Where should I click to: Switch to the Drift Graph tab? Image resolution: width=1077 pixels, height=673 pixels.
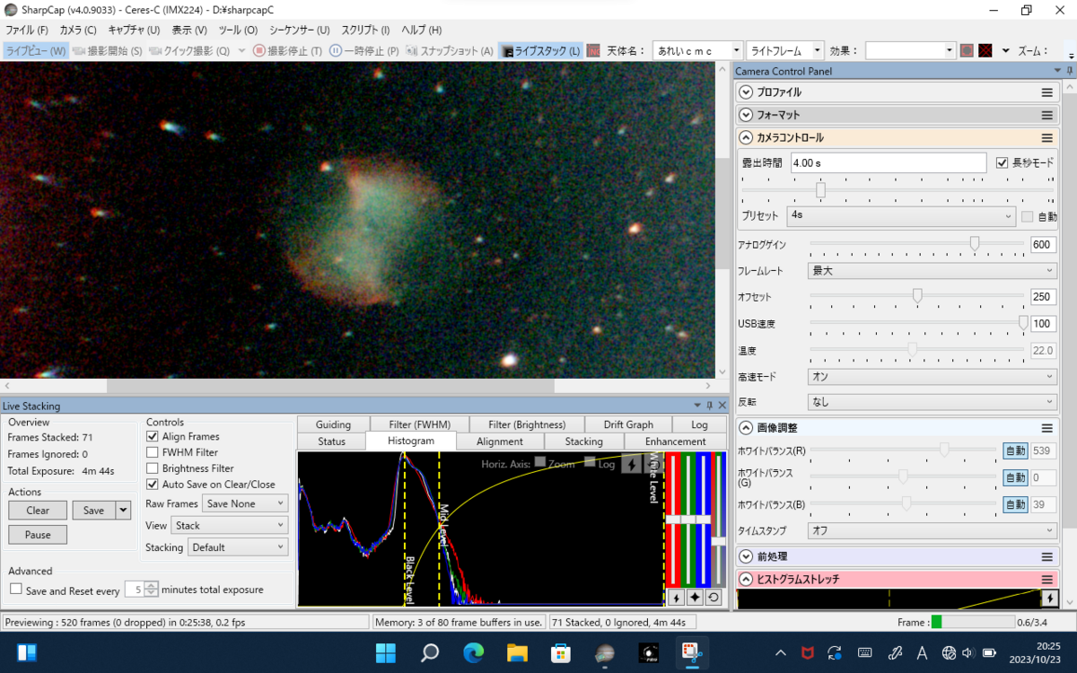(x=627, y=424)
